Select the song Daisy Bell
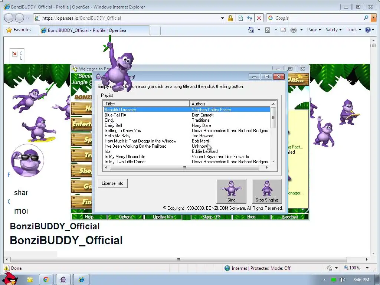Screen dimensions: 380x285 (x=113, y=125)
